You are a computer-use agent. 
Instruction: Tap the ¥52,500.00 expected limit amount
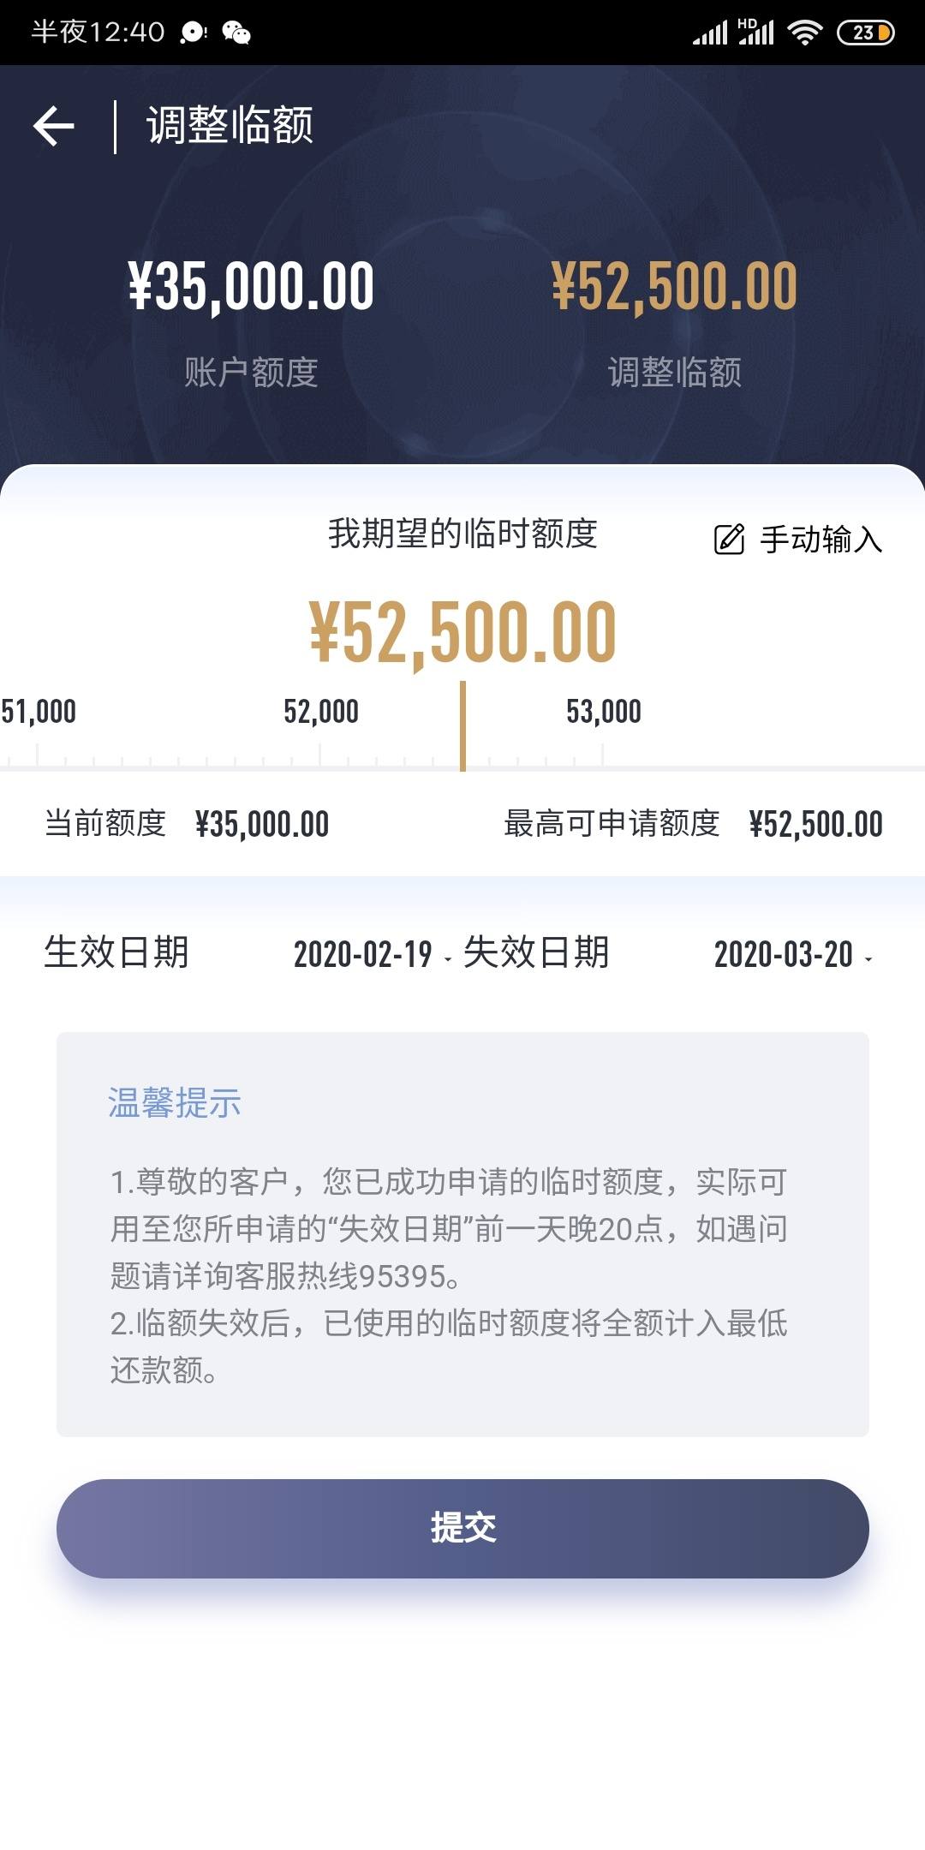click(462, 632)
